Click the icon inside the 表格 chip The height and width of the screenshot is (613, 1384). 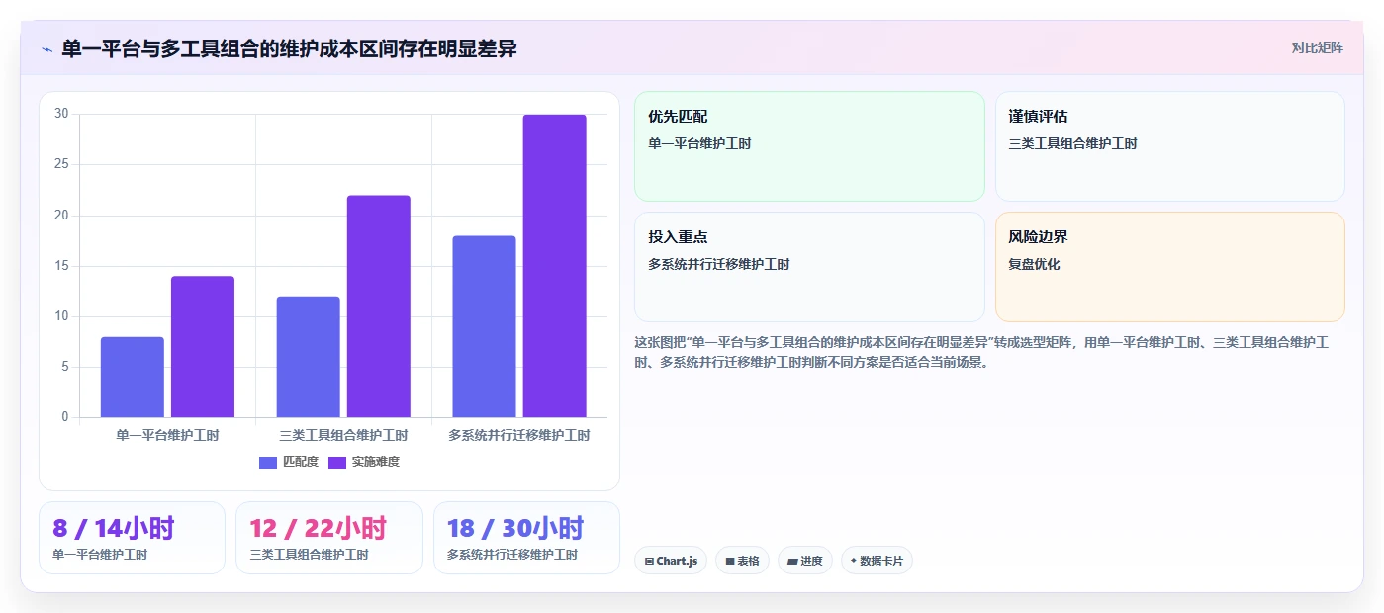(x=730, y=561)
